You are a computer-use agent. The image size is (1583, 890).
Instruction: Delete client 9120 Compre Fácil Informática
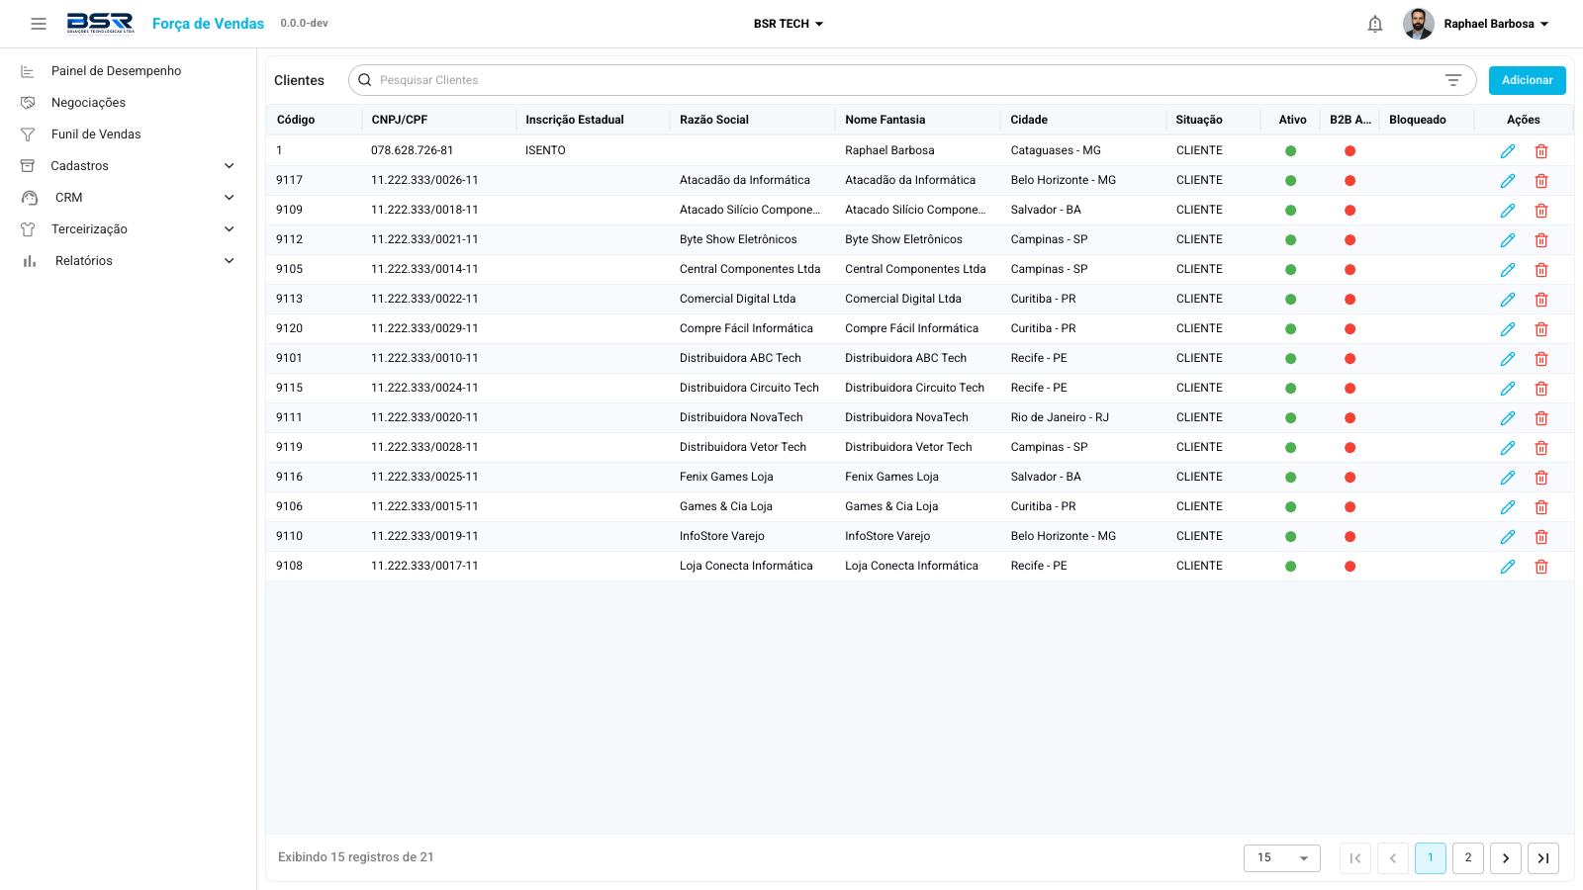click(1541, 329)
